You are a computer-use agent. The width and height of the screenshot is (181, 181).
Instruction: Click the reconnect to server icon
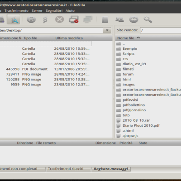coord(88,19)
